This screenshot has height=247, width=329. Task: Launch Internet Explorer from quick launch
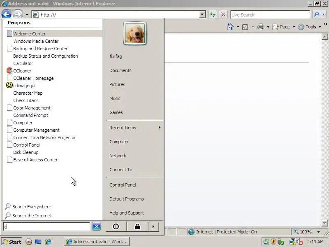[48, 242]
